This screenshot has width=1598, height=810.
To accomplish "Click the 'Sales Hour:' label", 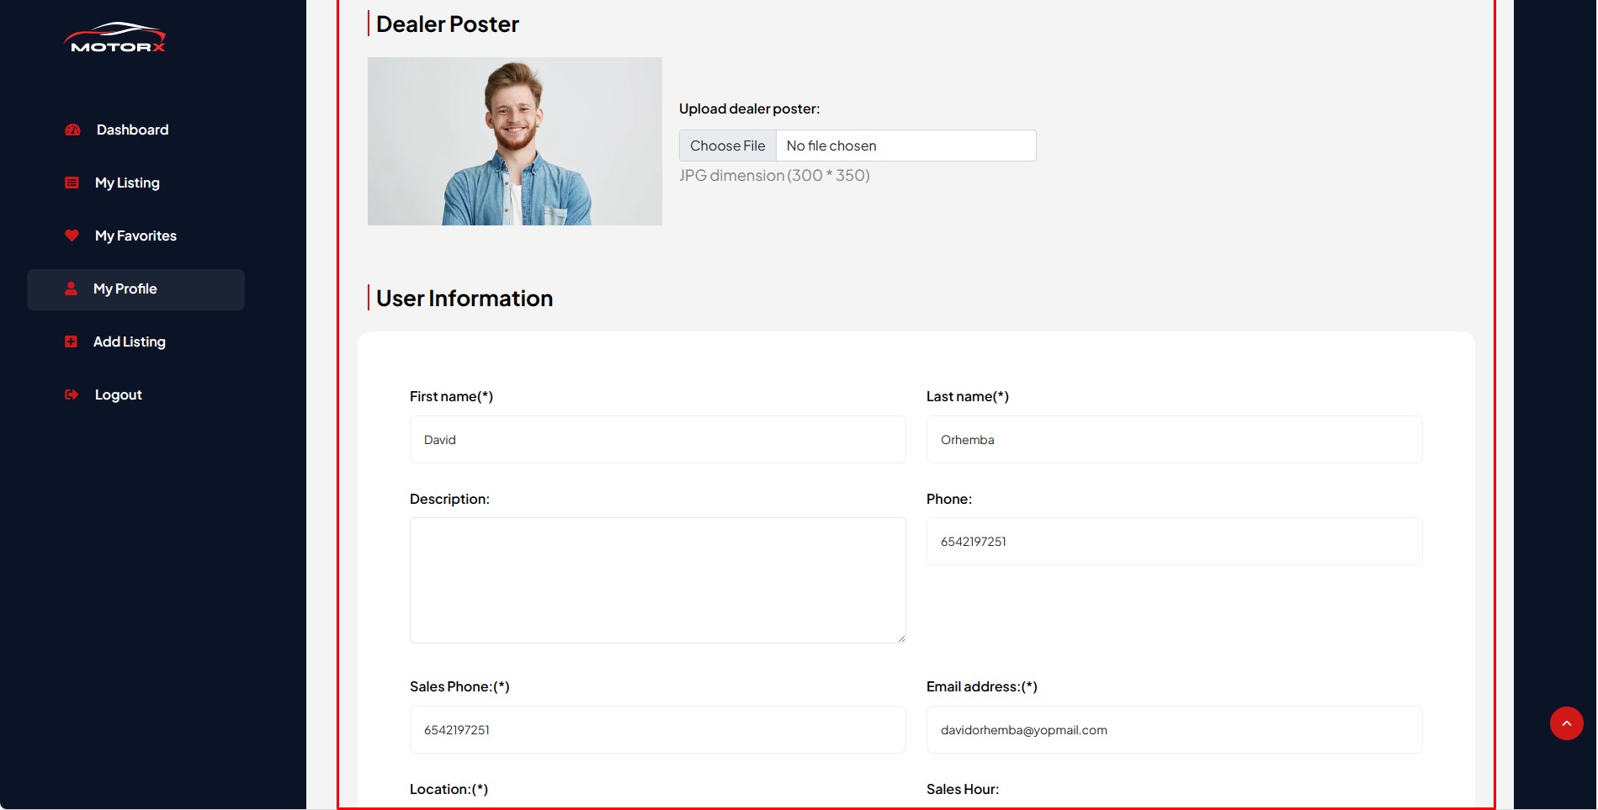I will click(963, 789).
